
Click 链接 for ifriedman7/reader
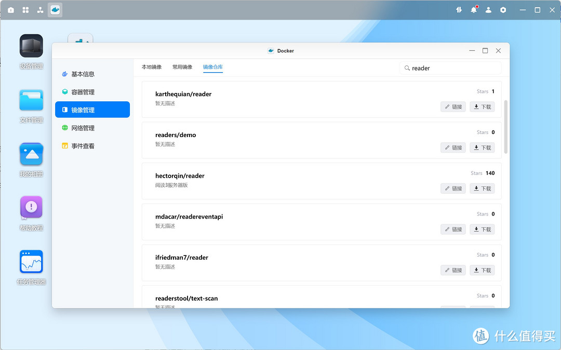pos(453,270)
